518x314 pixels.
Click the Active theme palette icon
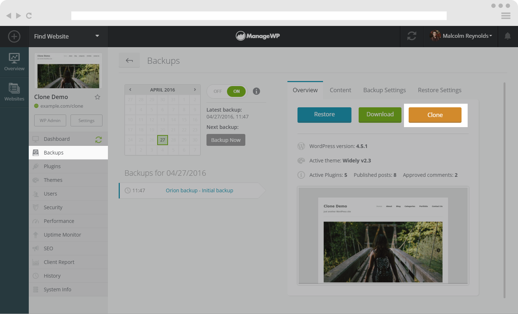point(301,161)
